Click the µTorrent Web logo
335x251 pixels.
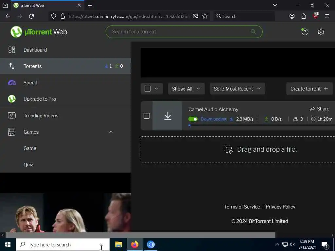coord(39,32)
